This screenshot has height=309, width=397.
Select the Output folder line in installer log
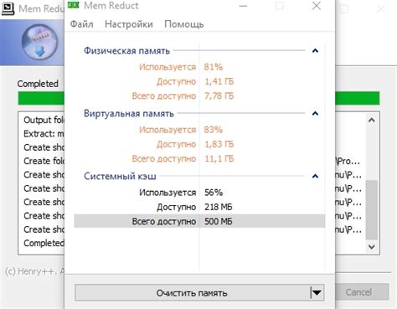click(44, 120)
